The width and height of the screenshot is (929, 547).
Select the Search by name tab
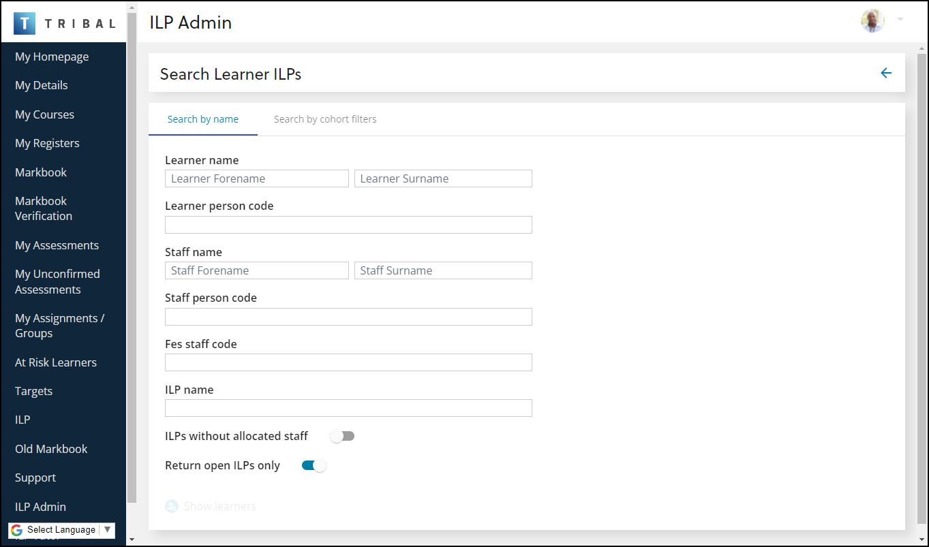(x=202, y=119)
